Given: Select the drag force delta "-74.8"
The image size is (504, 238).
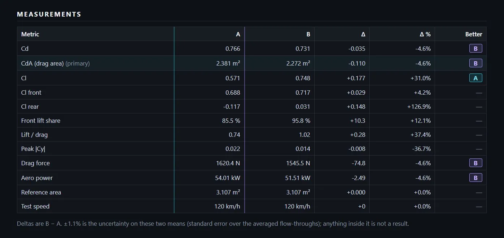Looking at the screenshot, I should 358,163.
